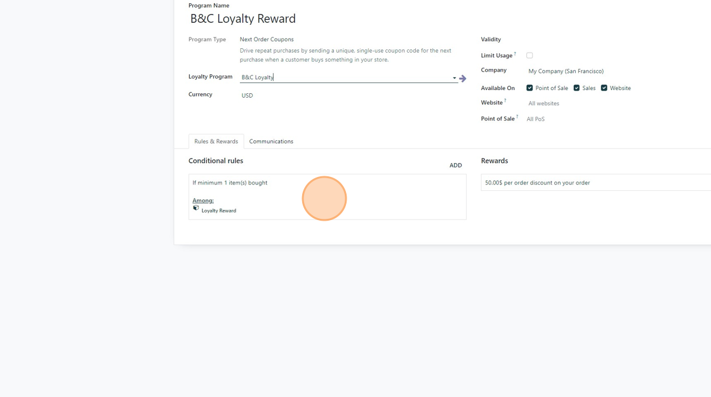
Task: Click the Website field help question mark
Action: pyautogui.click(x=505, y=101)
